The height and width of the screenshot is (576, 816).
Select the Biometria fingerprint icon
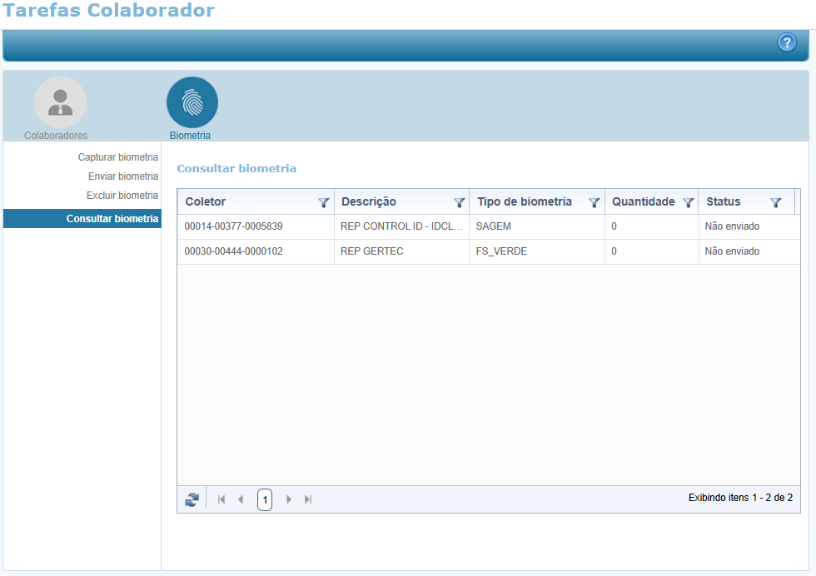(x=192, y=102)
